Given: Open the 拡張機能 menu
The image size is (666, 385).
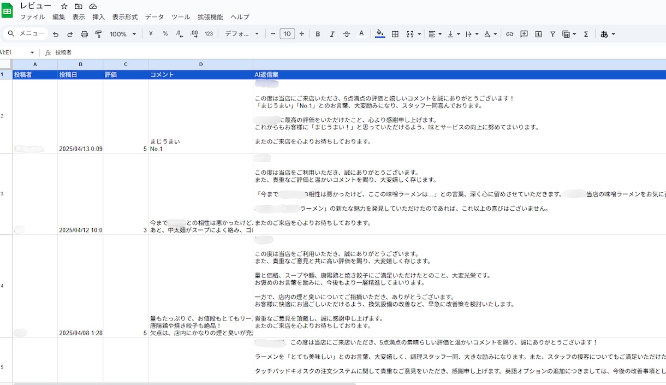Looking at the screenshot, I should [210, 17].
